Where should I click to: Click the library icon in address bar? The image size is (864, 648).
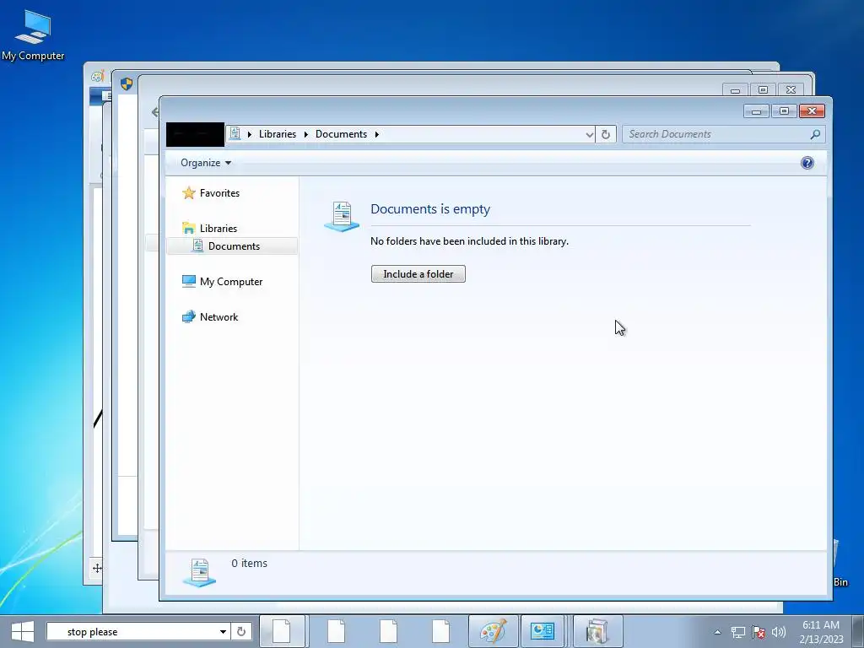coord(235,133)
